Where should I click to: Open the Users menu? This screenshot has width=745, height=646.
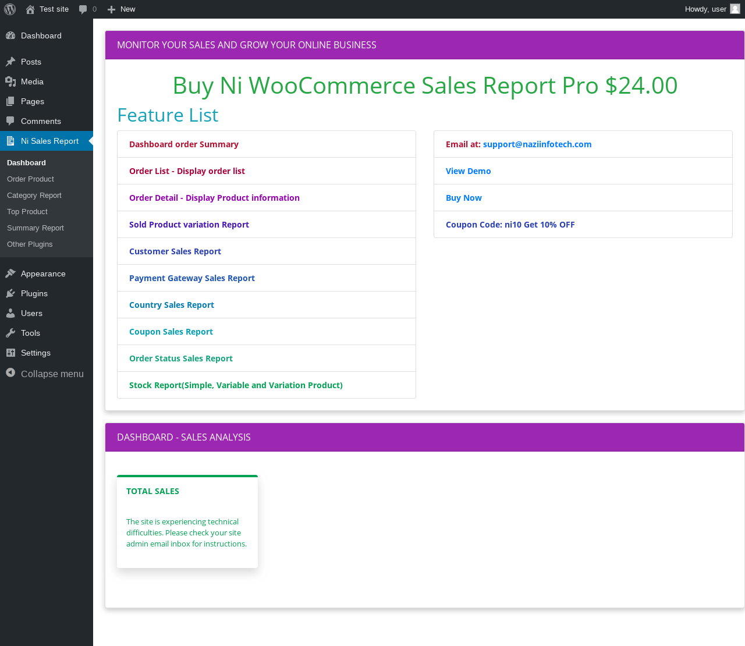tap(47, 313)
